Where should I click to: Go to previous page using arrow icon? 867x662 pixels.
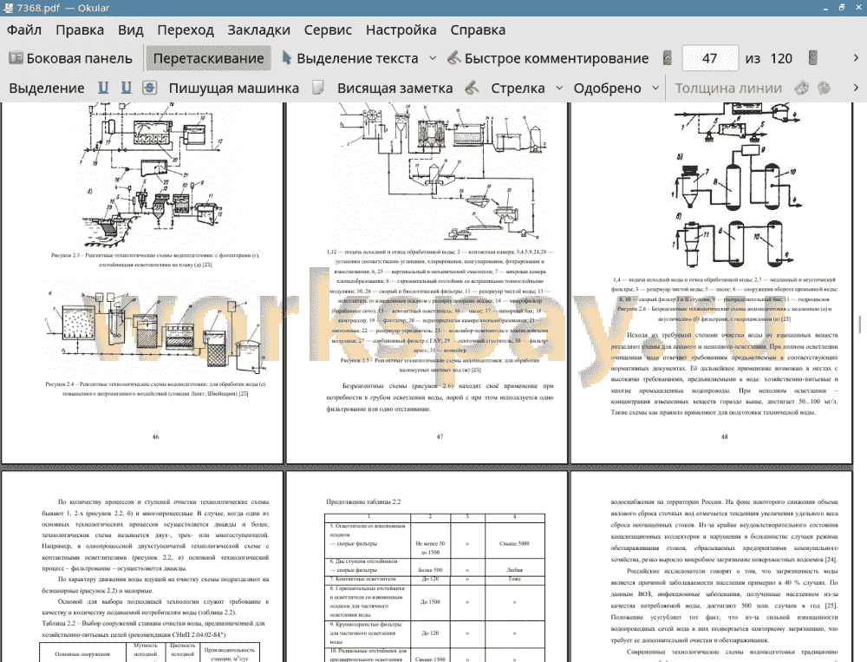coord(668,57)
